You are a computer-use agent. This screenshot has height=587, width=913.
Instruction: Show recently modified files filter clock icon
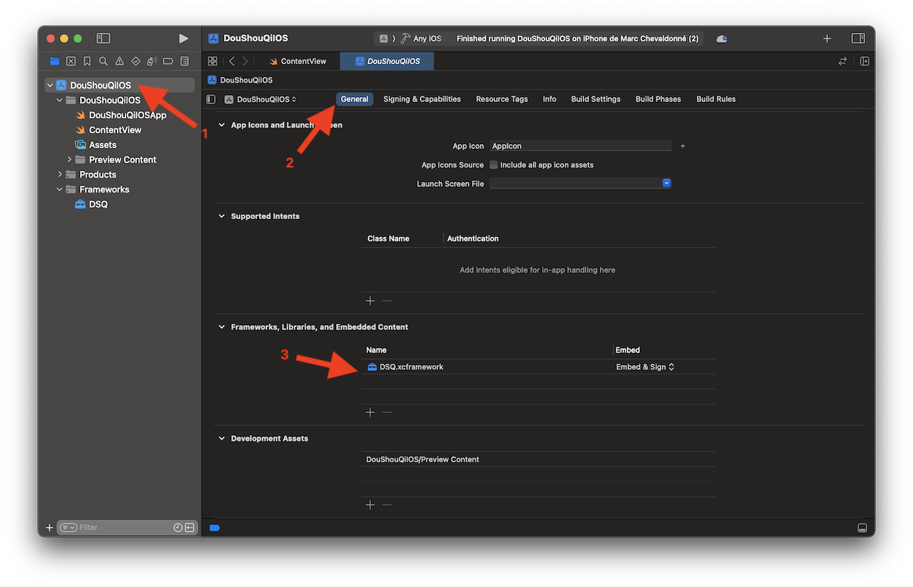click(178, 528)
